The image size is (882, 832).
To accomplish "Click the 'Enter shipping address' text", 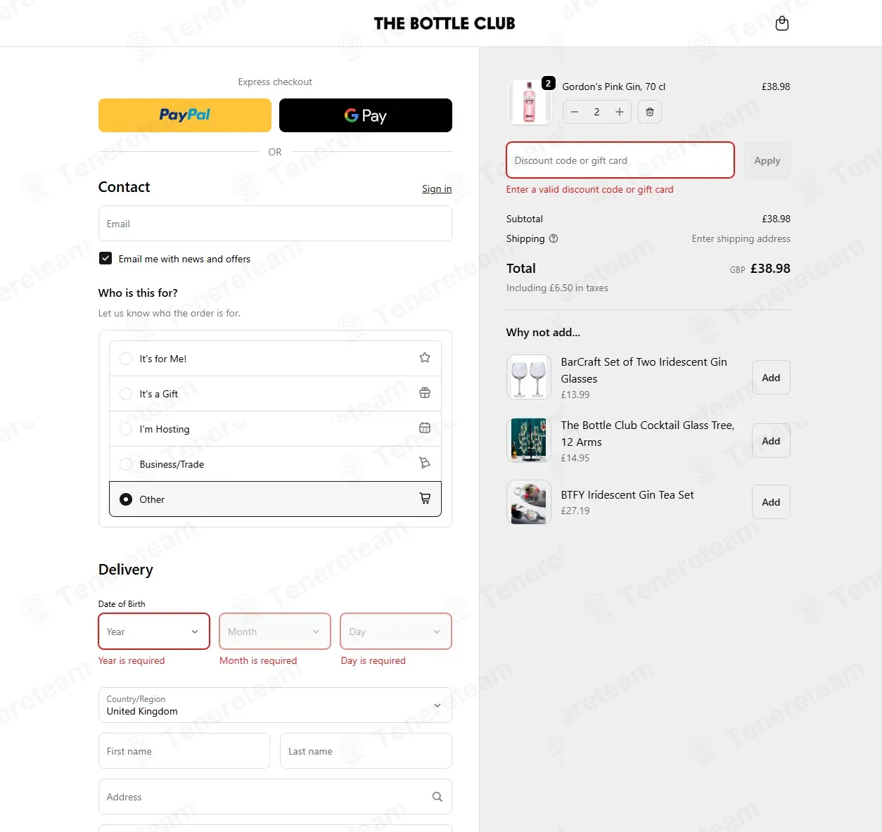I will pyautogui.click(x=741, y=238).
